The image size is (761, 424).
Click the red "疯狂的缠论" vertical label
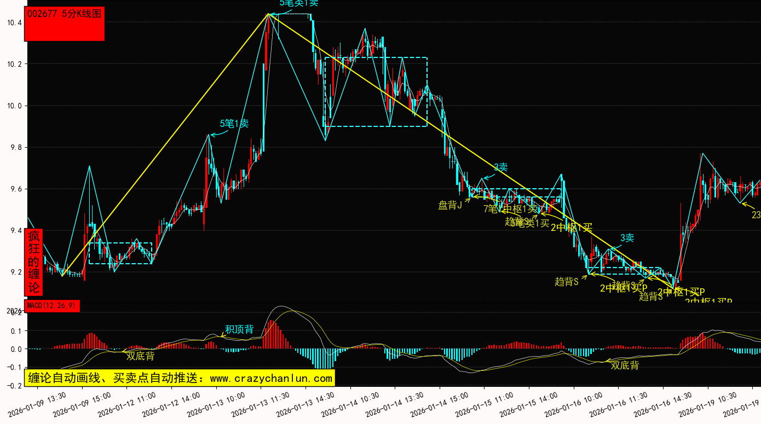pos(34,262)
